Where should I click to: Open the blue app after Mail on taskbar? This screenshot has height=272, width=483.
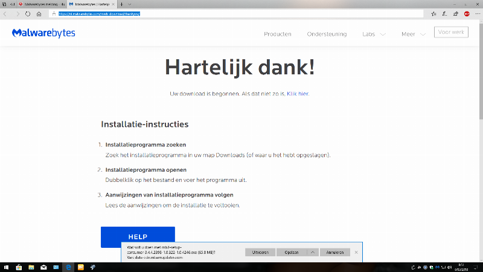point(56,267)
